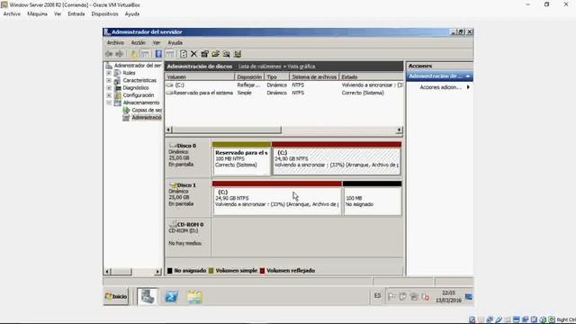Expand the Características tree node
Screen dimensions: 576x324
pyautogui.click(x=109, y=80)
